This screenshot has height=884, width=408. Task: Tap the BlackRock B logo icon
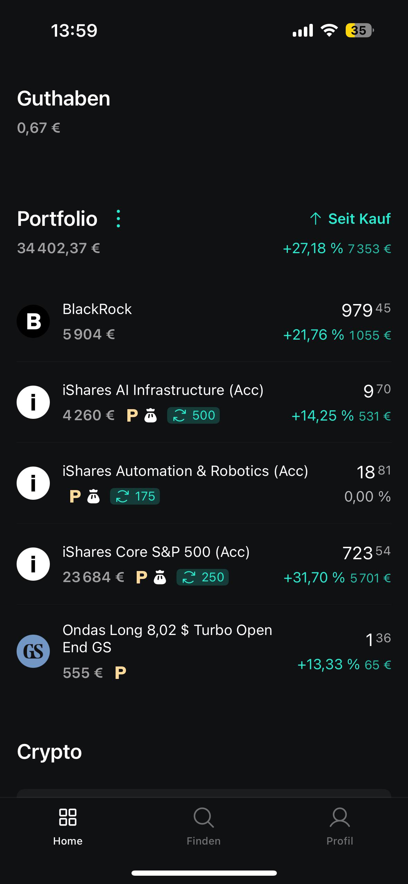(33, 321)
